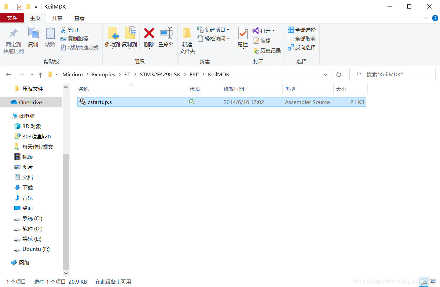Switch to the Home (主页) tab
This screenshot has height=287, width=440.
35,18
